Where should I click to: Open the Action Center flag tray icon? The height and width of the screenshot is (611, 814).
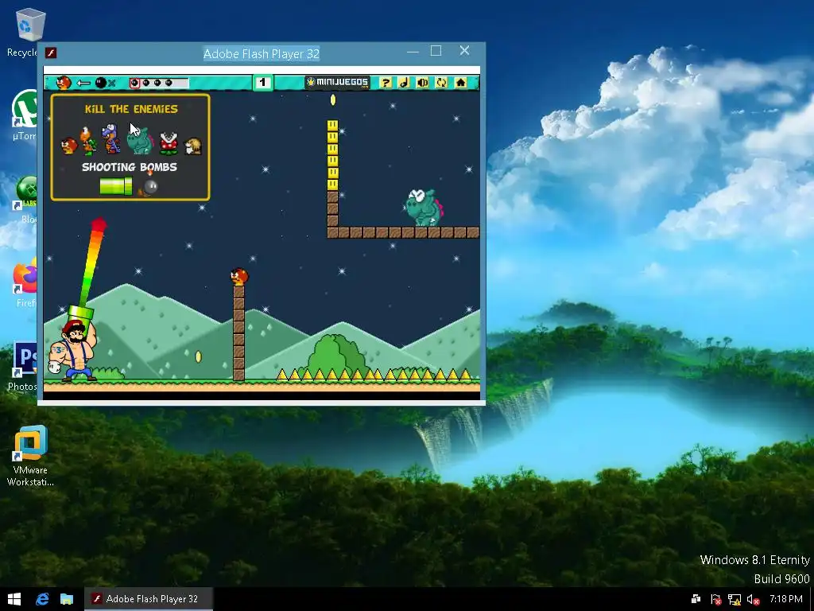point(715,600)
